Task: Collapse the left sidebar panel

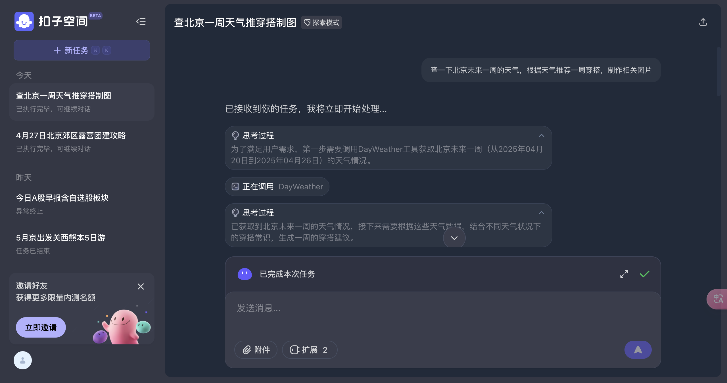Action: click(x=141, y=21)
